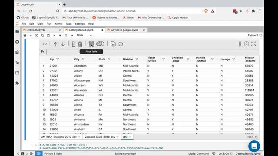Open the Binder bookmark
This screenshot has height=156, width=278.
[129, 17]
